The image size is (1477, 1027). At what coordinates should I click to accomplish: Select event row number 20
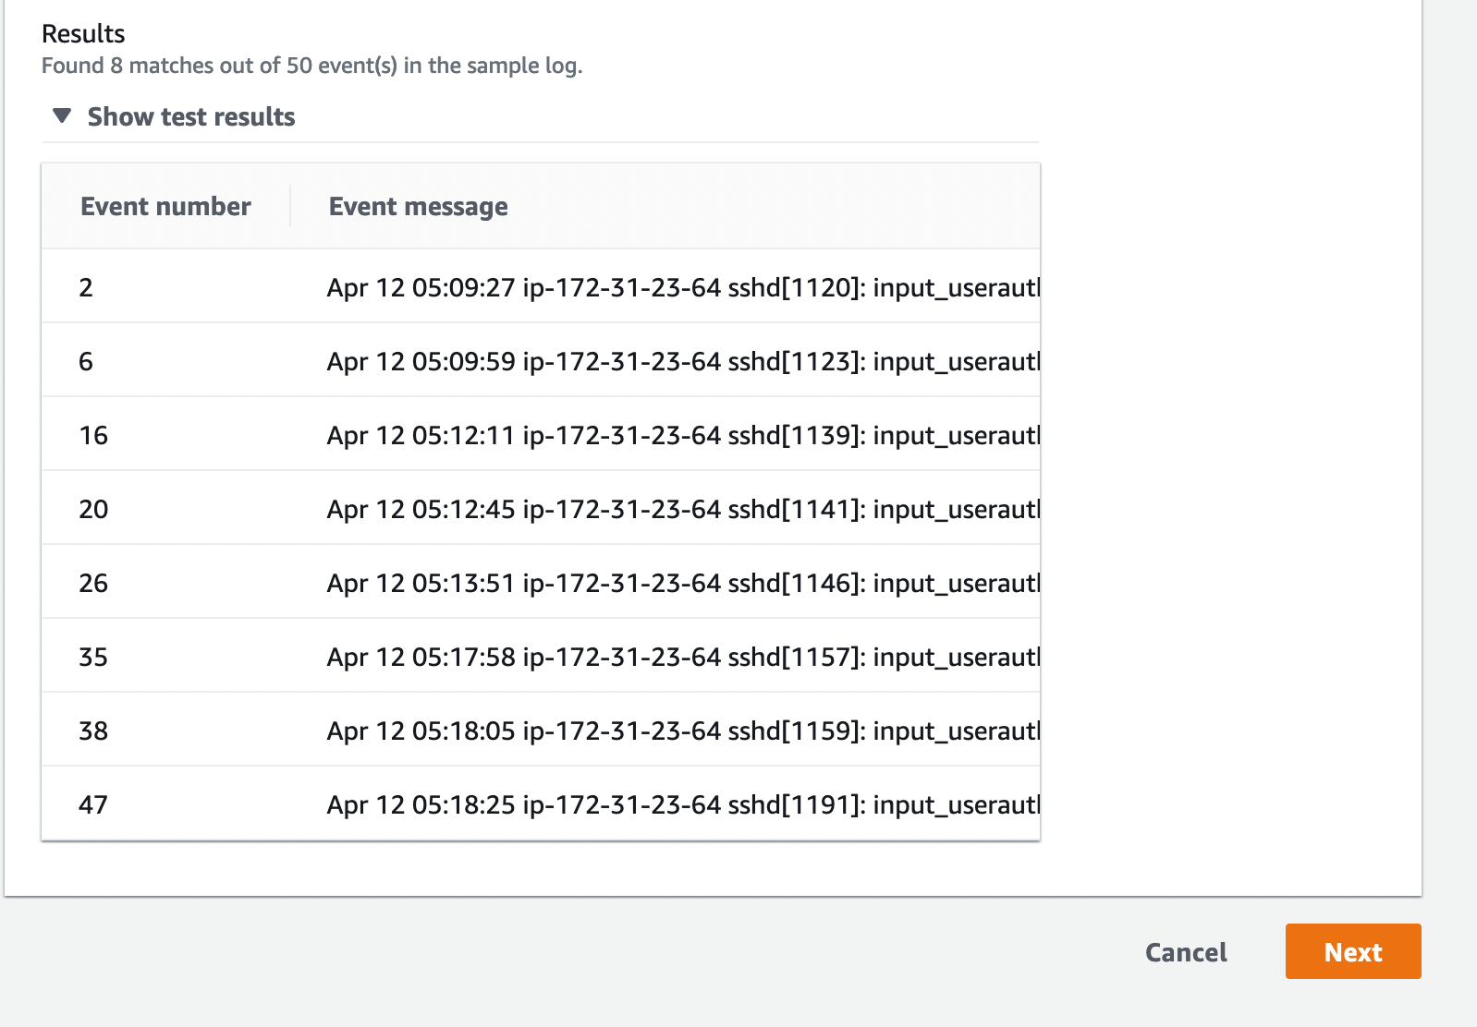tap(93, 509)
